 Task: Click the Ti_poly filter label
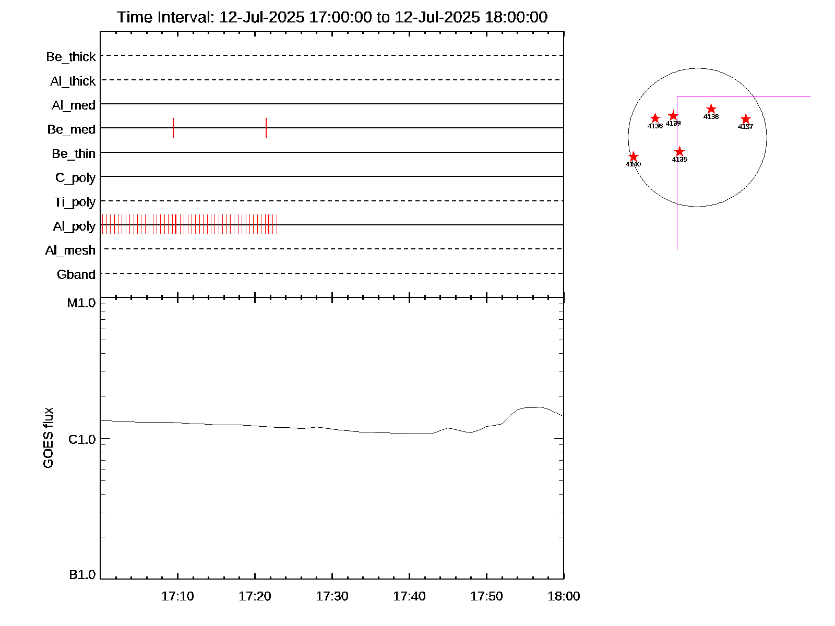coord(75,202)
